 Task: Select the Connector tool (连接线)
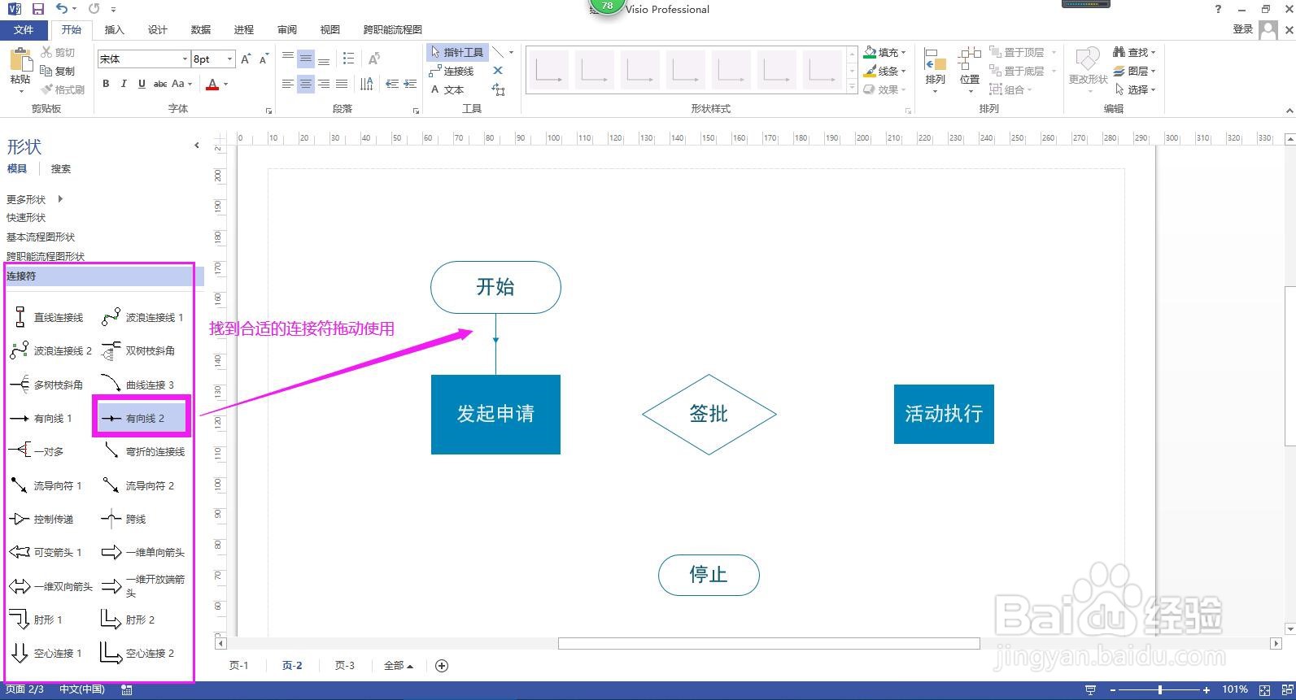click(x=452, y=71)
